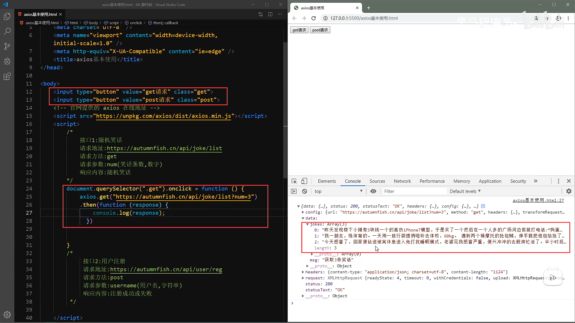The width and height of the screenshot is (575, 323).
Task: Close the axios基本使用 browser tab
Action: coord(357,8)
